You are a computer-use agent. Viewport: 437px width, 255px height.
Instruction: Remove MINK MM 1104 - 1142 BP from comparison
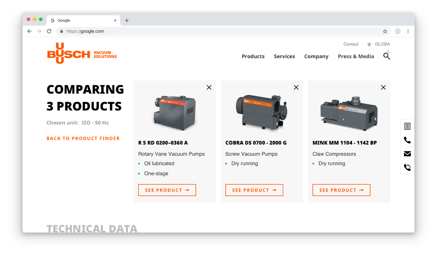click(383, 87)
